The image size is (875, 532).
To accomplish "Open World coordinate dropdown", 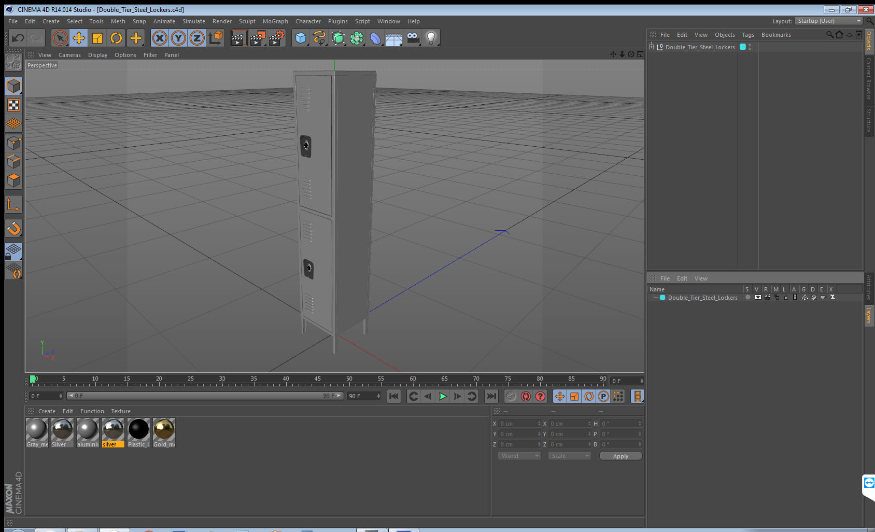I will click(519, 456).
